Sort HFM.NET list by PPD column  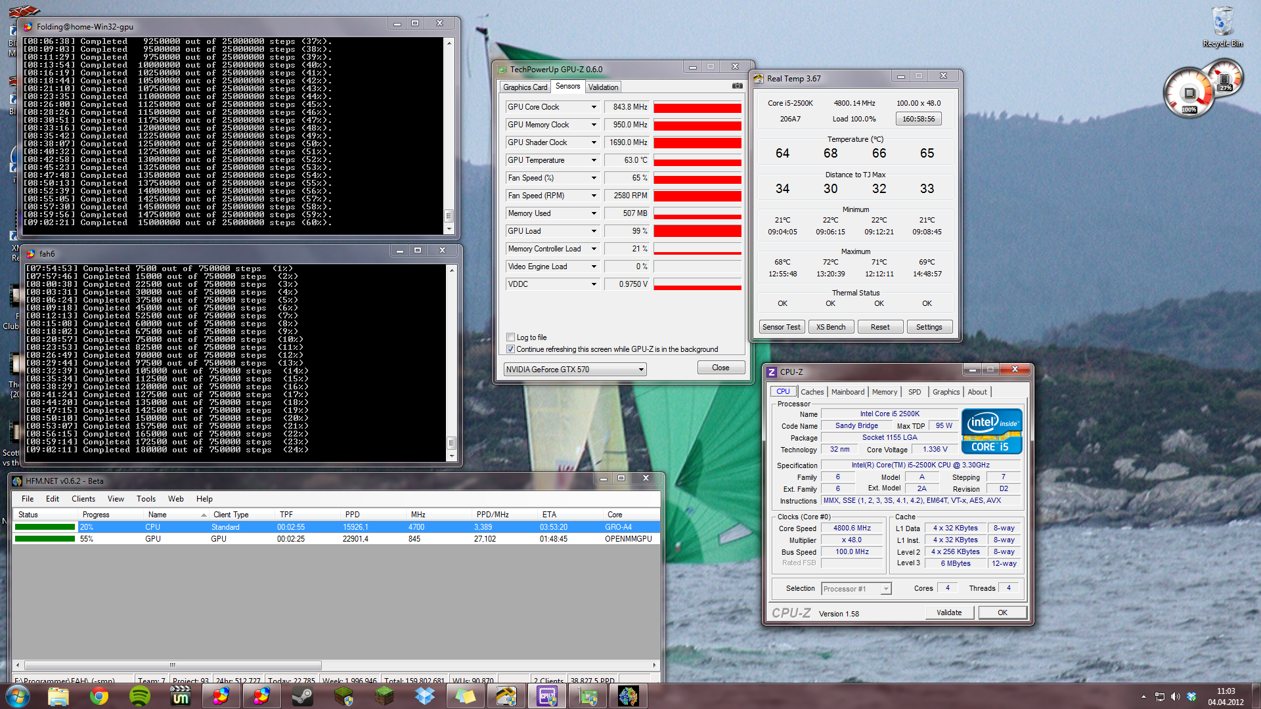373,515
